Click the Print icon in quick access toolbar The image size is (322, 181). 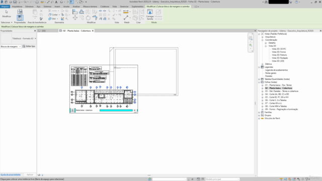[x=37, y=2]
